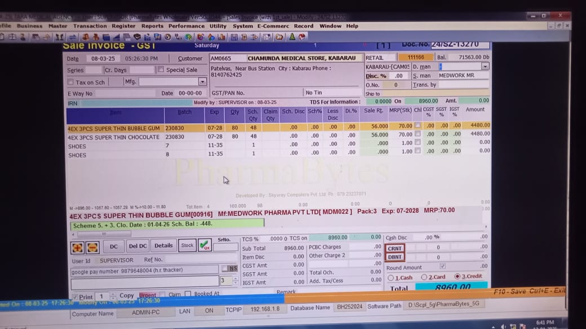586x329 pixels.
Task: Toggle the Tax on Sch checkbox
Action: (x=71, y=82)
